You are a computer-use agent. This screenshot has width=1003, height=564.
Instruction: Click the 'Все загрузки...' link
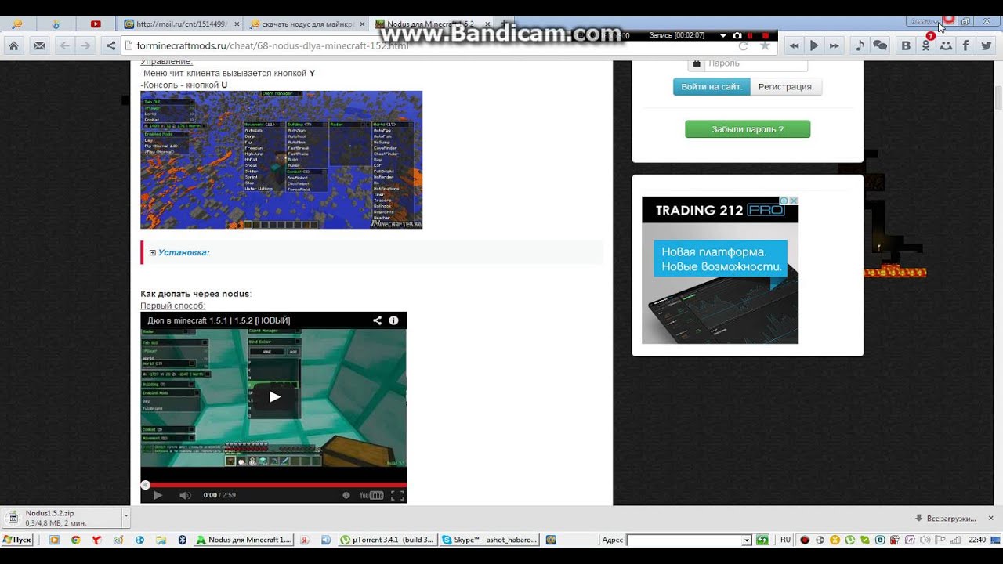coord(950,519)
